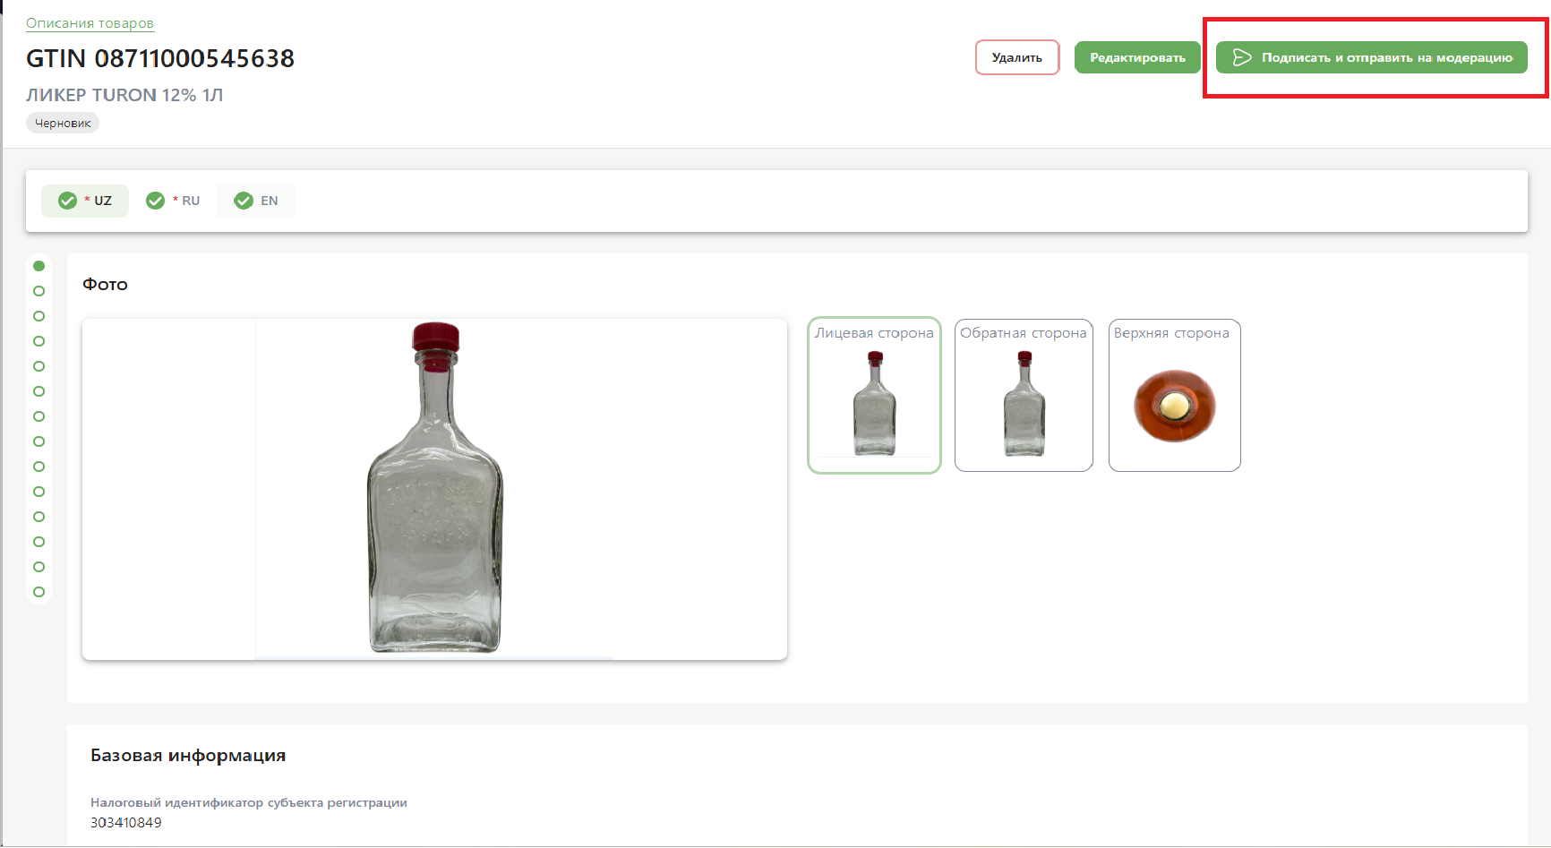Click the third dot in the section navigator
1551x848 pixels.
(39, 316)
